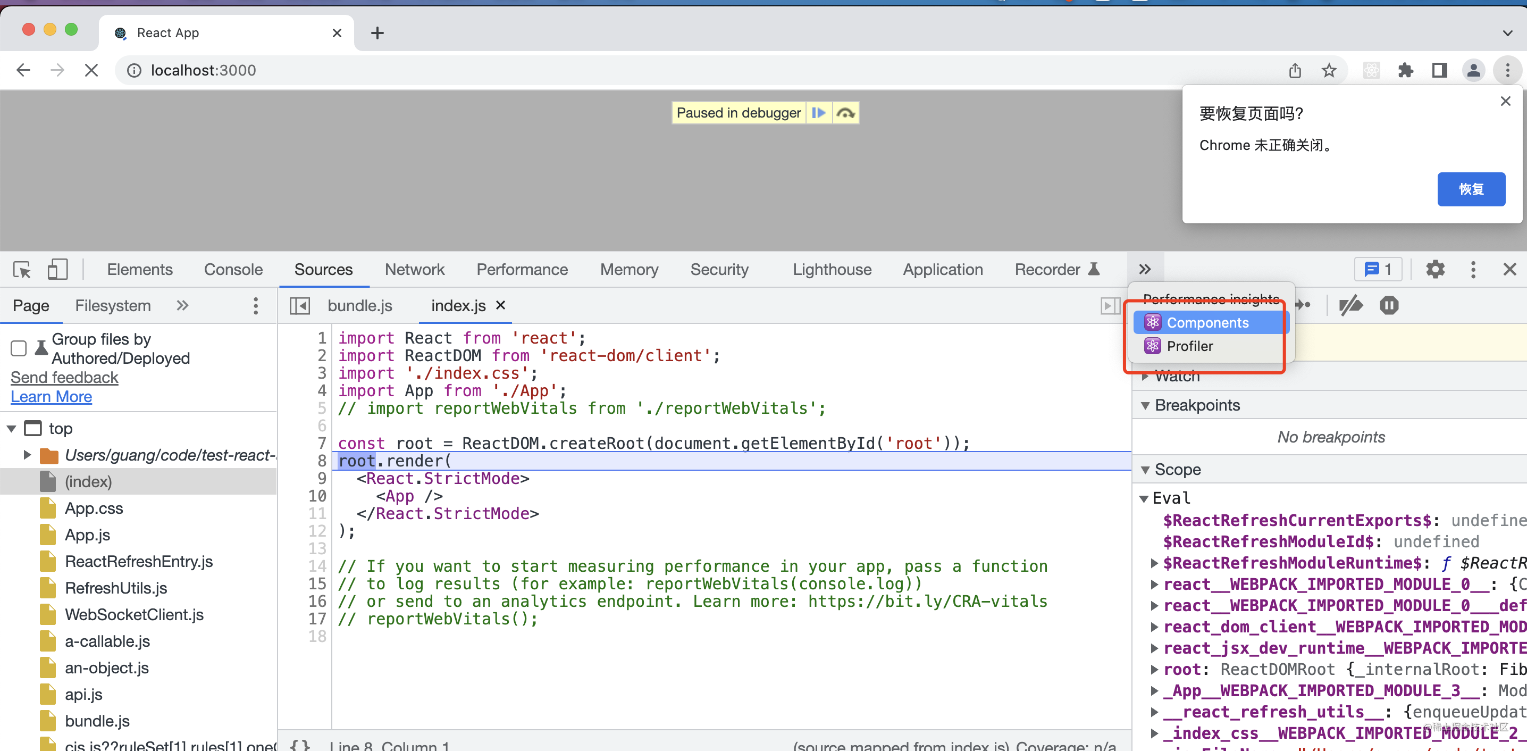The image size is (1527, 751).
Task: Toggle device toolbar icon
Action: [x=57, y=270]
